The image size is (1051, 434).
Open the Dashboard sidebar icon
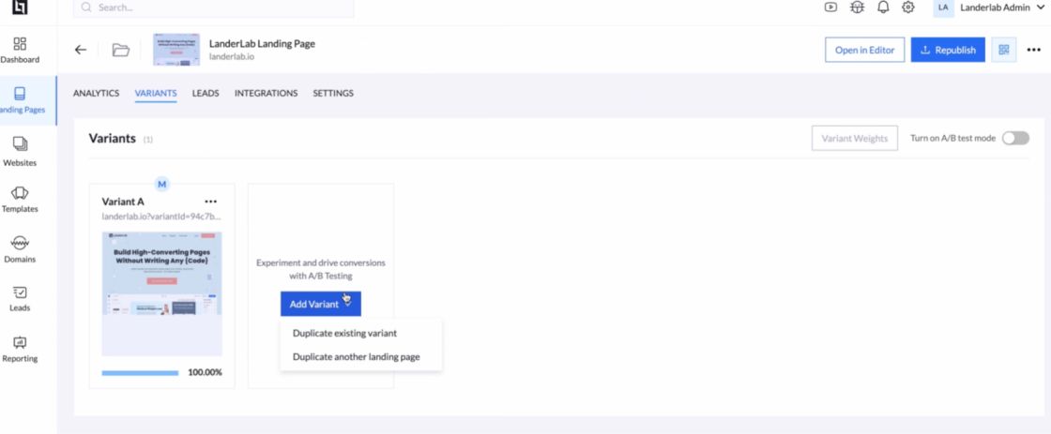(20, 44)
